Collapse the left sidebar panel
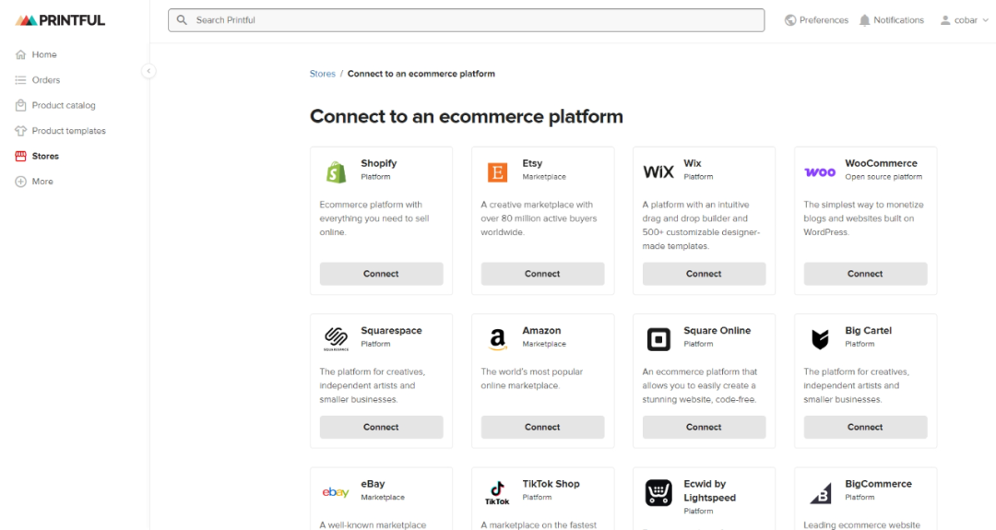996x530 pixels. tap(148, 71)
